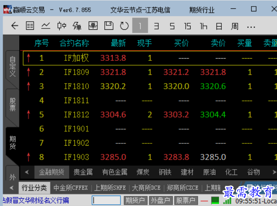Select the 大商所DCE exchange tab
The width and height of the screenshot is (277, 206).
coord(146,188)
